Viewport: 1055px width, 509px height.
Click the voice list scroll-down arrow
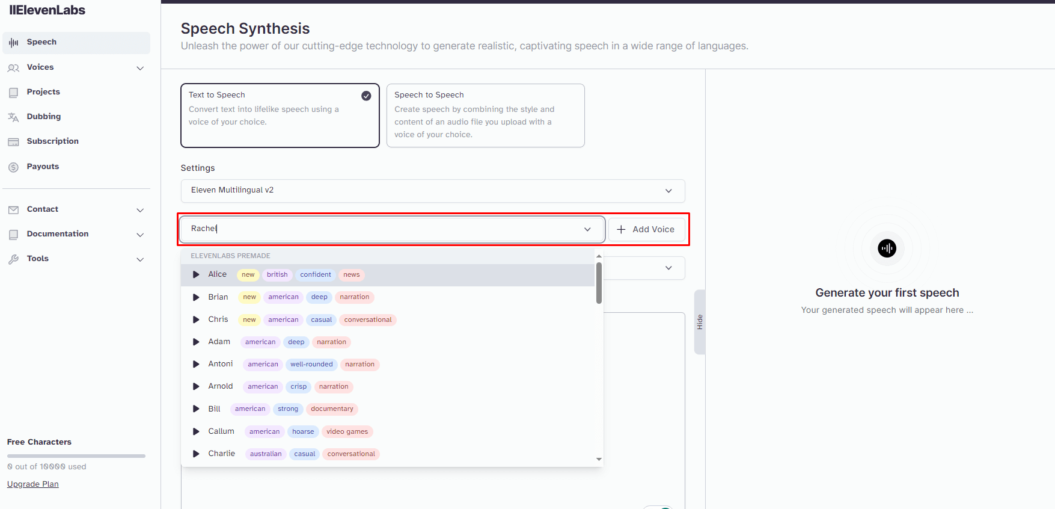click(x=599, y=459)
